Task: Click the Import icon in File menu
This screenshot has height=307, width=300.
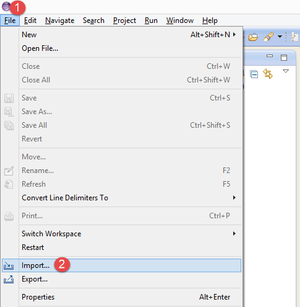Action: tap(9, 265)
